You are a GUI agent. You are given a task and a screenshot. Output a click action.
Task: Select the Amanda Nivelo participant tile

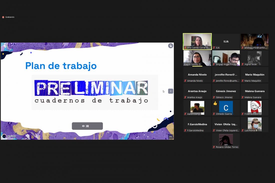(197, 75)
